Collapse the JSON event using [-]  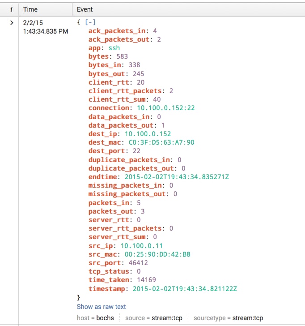[90, 22]
